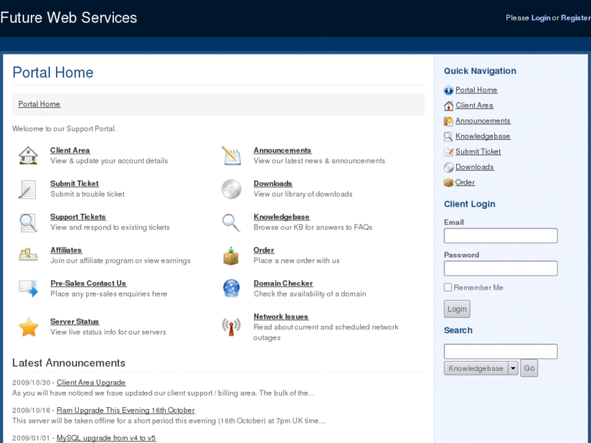The height and width of the screenshot is (443, 591).
Task: Click the Network Issues antenna icon
Action: pyautogui.click(x=232, y=327)
